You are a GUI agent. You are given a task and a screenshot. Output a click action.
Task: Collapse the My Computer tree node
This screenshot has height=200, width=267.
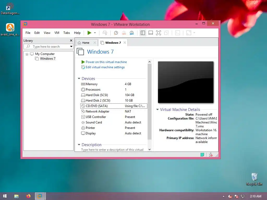[x=27, y=54]
